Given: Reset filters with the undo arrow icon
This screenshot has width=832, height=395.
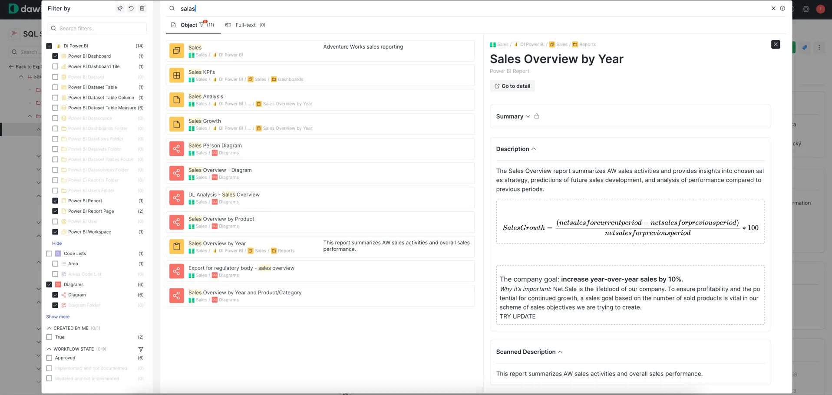Looking at the screenshot, I should coord(131,8).
